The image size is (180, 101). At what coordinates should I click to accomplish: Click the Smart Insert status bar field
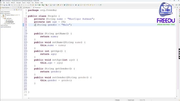point(131,100)
